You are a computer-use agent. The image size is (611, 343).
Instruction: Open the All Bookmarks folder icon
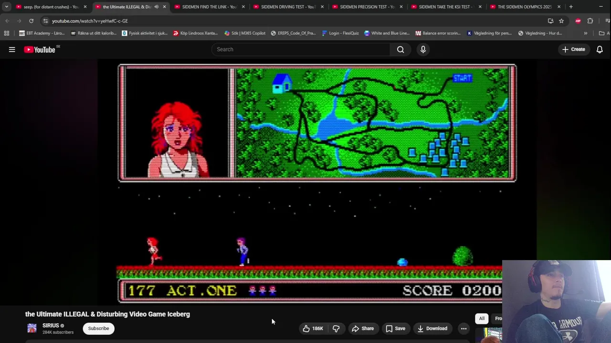click(x=602, y=33)
